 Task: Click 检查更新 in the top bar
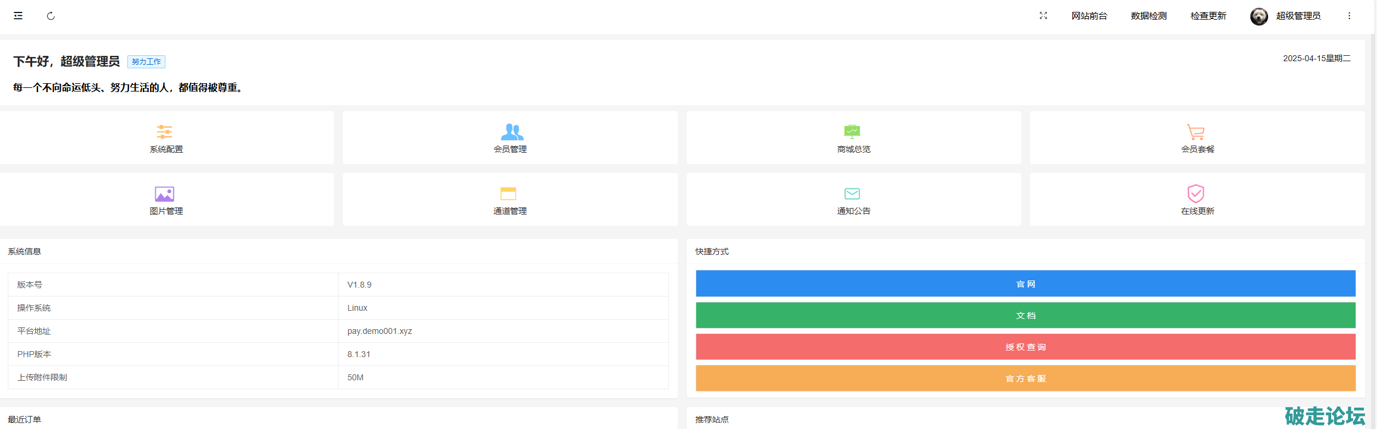[1208, 16]
